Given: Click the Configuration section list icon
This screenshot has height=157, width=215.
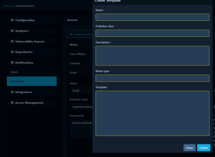Looking at the screenshot, I should click(x=12, y=20).
